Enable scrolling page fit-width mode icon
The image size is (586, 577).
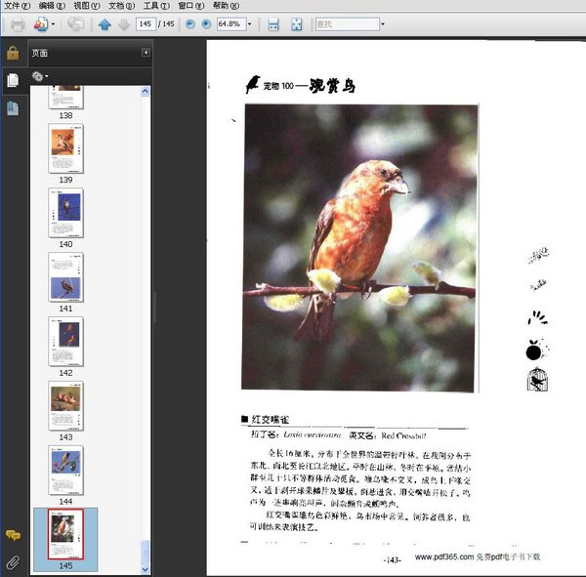point(273,24)
